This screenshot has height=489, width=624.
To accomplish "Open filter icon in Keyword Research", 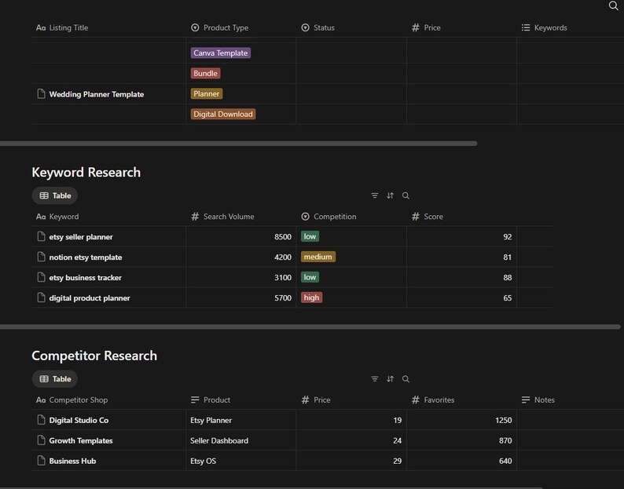I will point(375,195).
